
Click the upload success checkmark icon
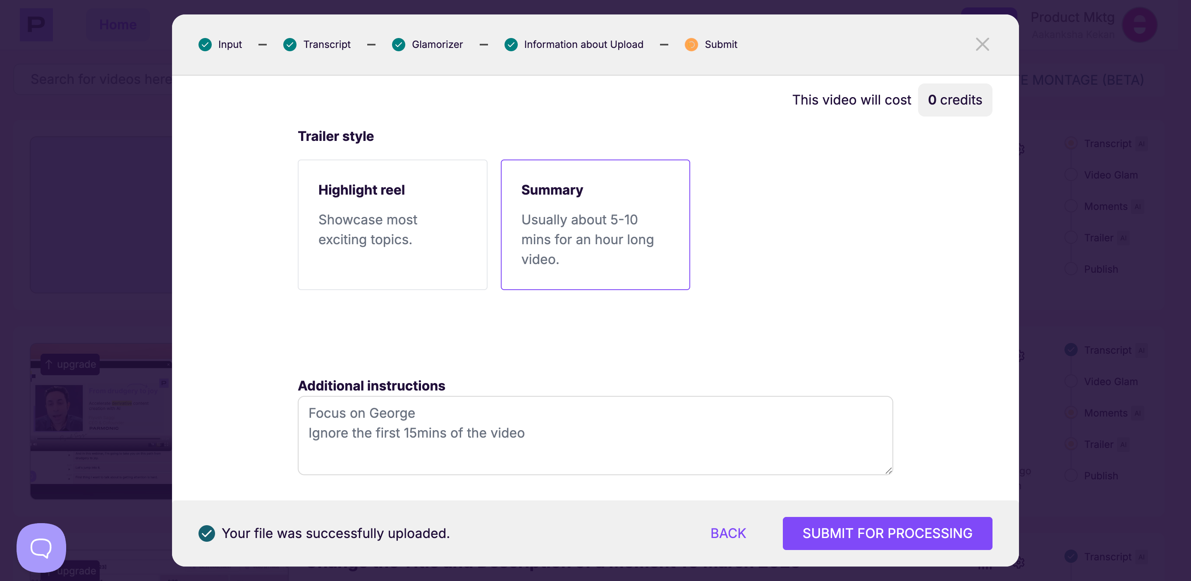click(x=206, y=533)
